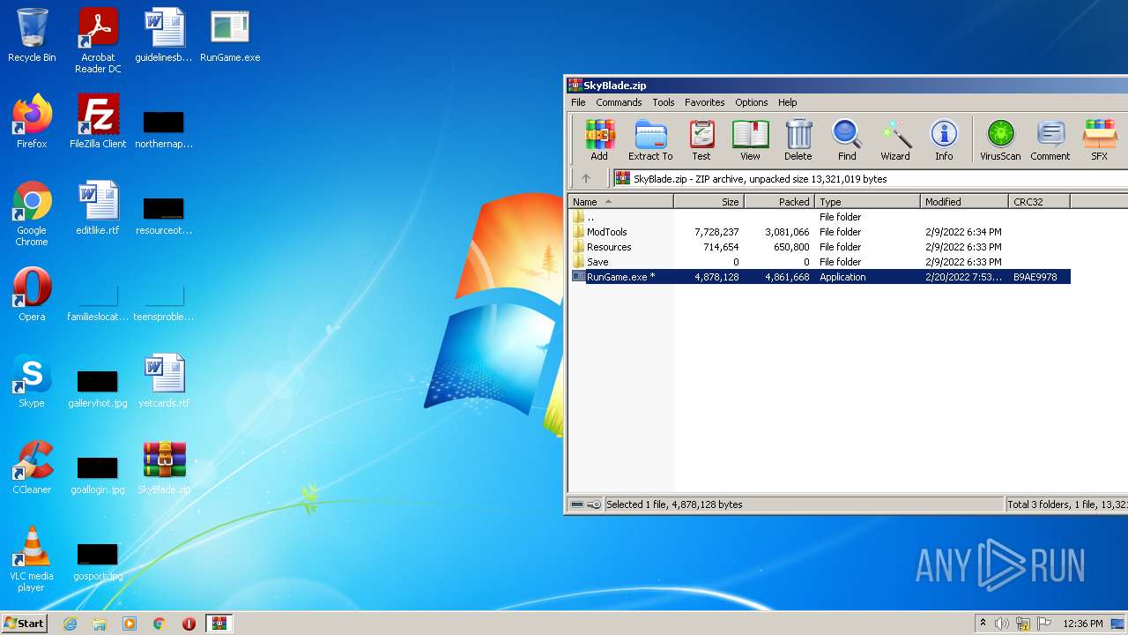
Task: Click the FileZilla Client desktop shortcut
Action: click(98, 122)
